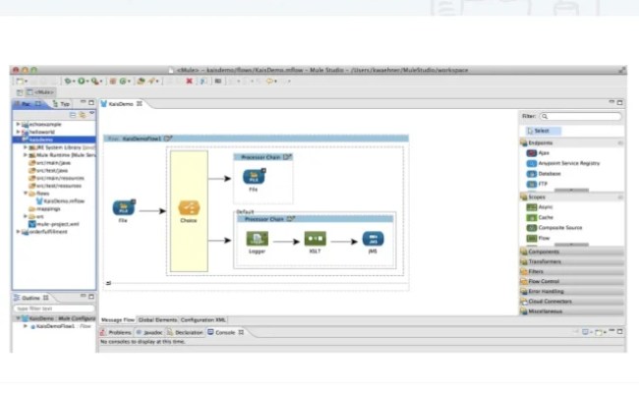Pick the FTP endpoint in palette

point(537,184)
